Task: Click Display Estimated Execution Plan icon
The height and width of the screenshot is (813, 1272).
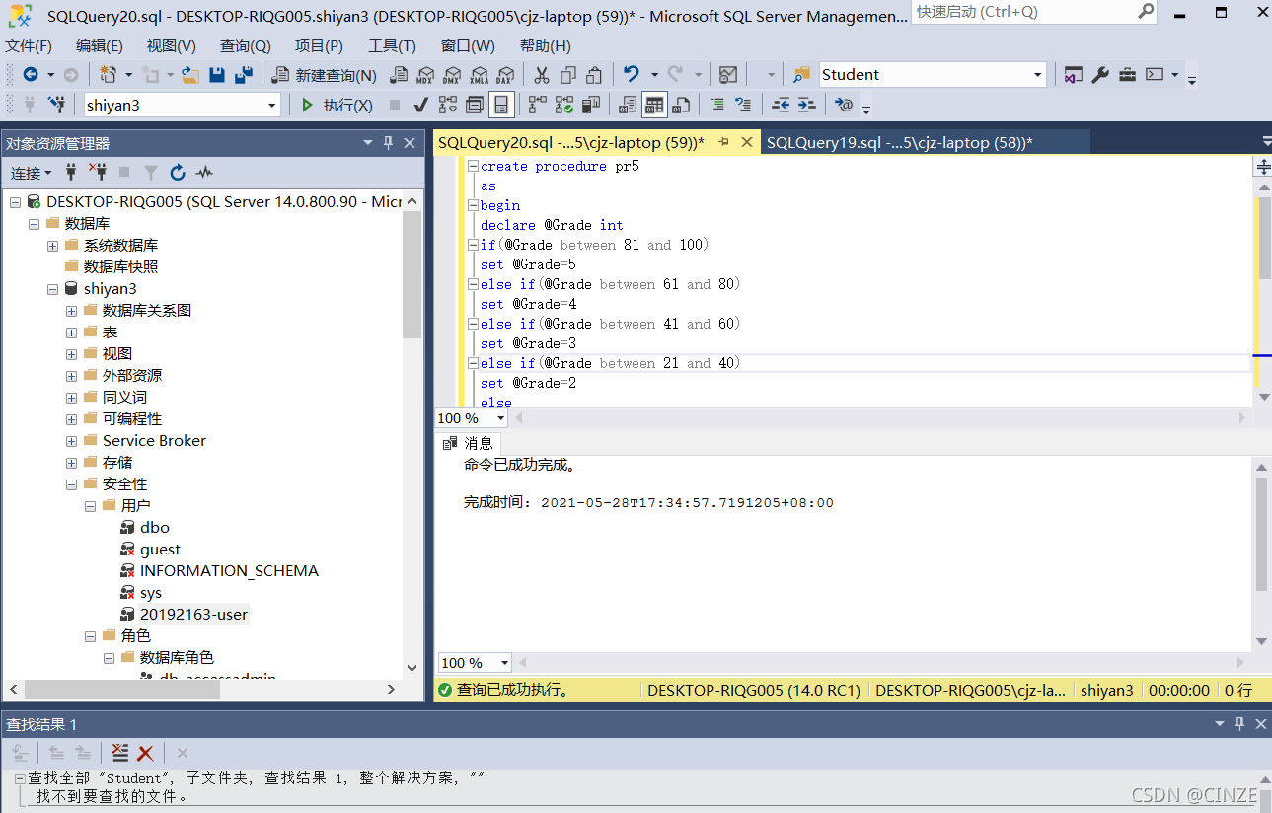Action: pyautogui.click(x=448, y=105)
